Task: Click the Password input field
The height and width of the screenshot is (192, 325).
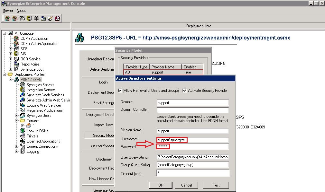Action: tap(193, 146)
